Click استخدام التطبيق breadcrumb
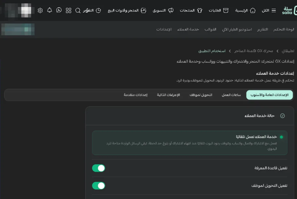 [212, 51]
